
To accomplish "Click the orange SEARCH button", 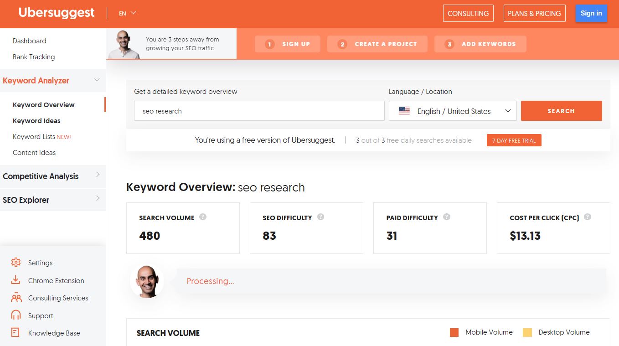I will pos(561,111).
